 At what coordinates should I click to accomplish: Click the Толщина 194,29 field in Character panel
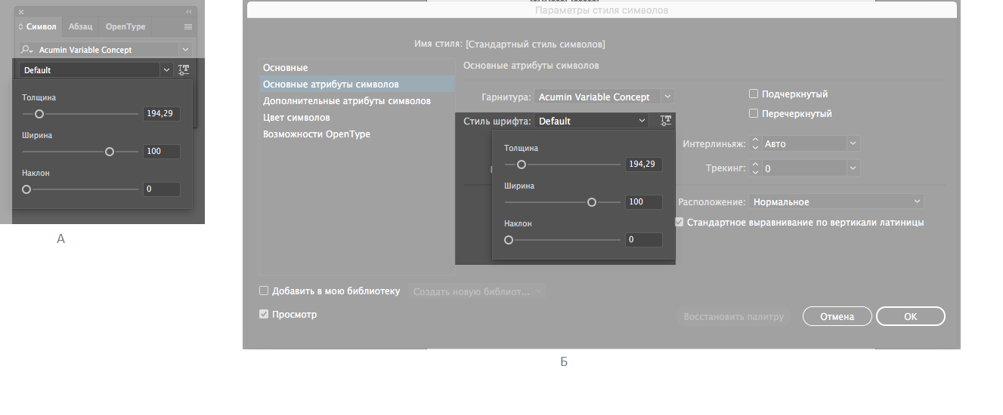(x=162, y=113)
